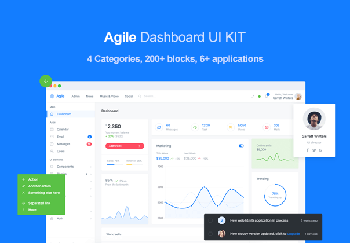Click the green download arrow button

[46, 82]
